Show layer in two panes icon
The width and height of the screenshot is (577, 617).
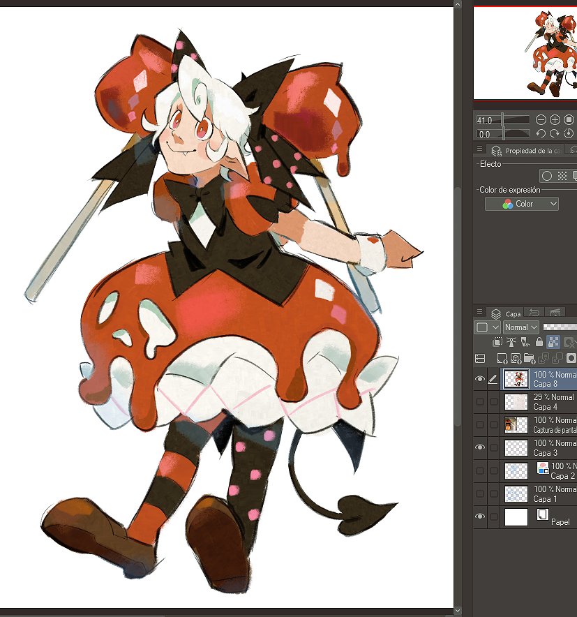click(480, 359)
